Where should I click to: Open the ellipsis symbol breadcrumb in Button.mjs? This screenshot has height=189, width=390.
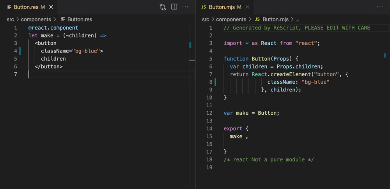(x=297, y=19)
